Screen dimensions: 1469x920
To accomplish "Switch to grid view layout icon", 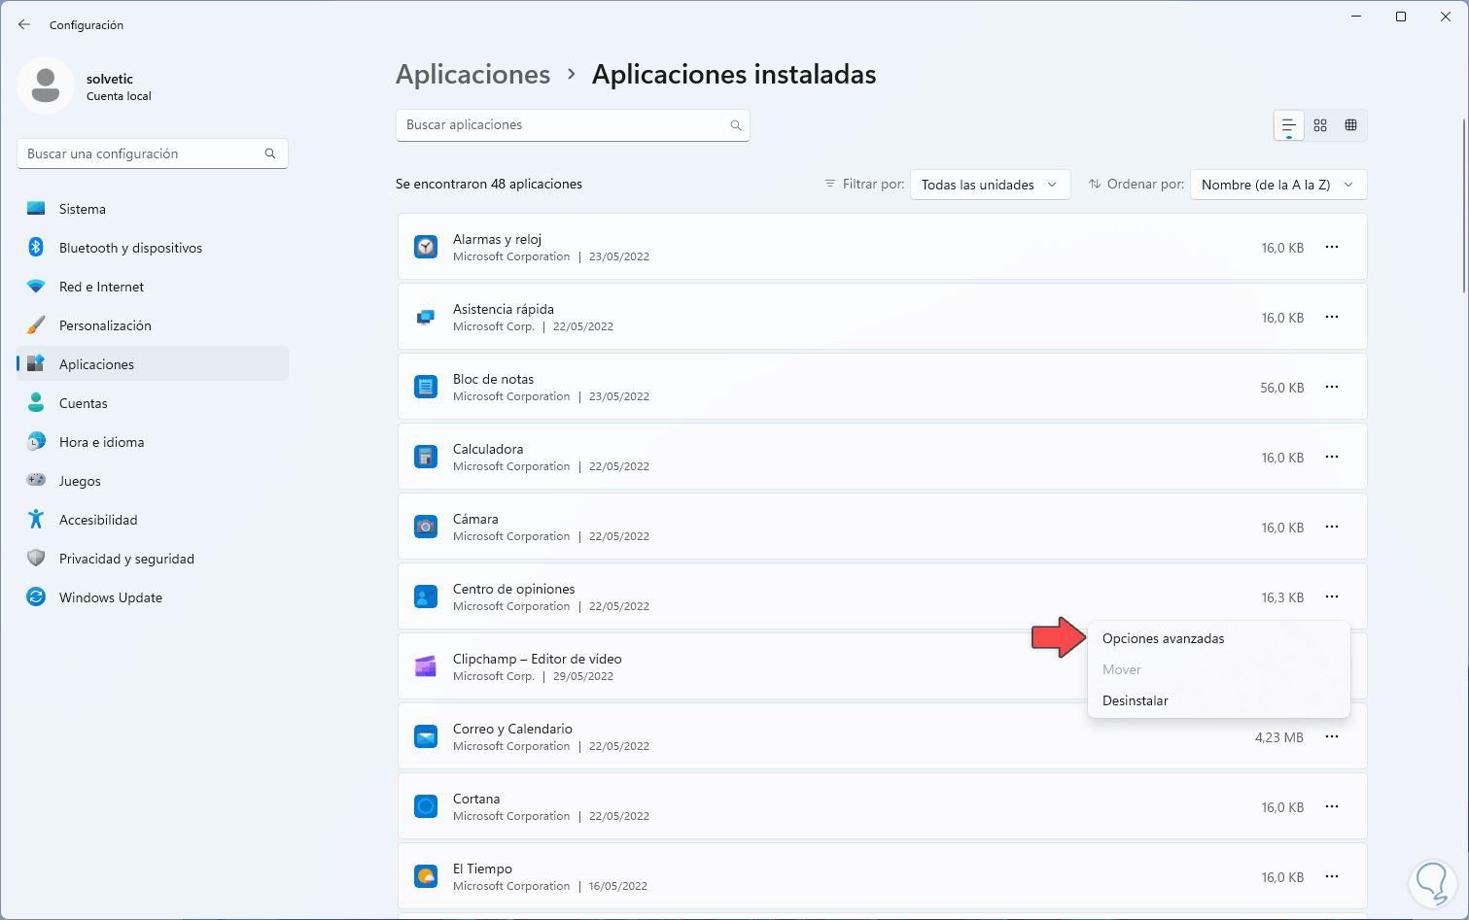I will 1320,125.
